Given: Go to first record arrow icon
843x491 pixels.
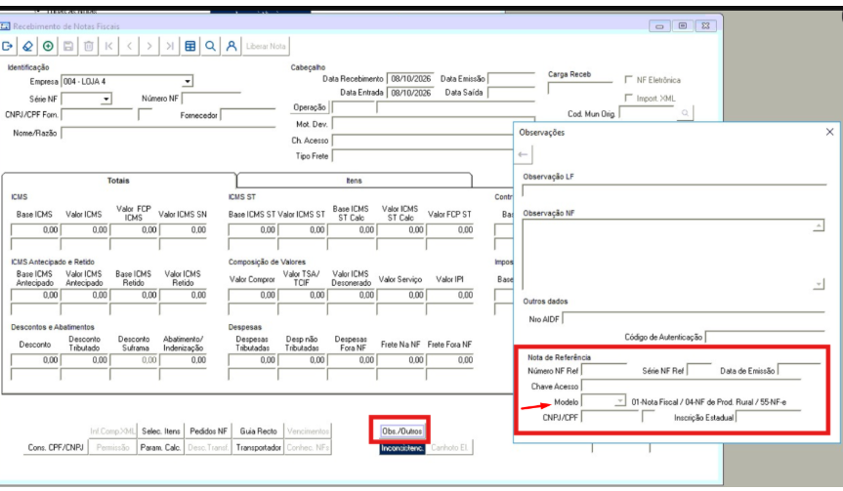Looking at the screenshot, I should (x=108, y=46).
